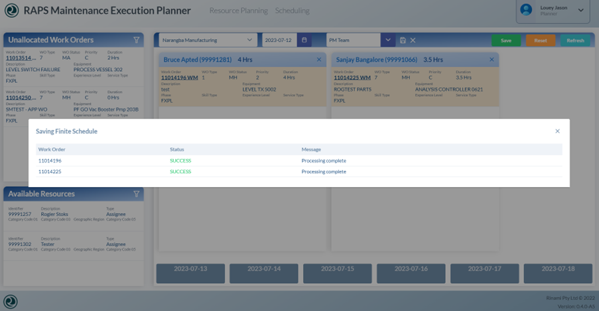Click the orange Reset button

(x=541, y=40)
